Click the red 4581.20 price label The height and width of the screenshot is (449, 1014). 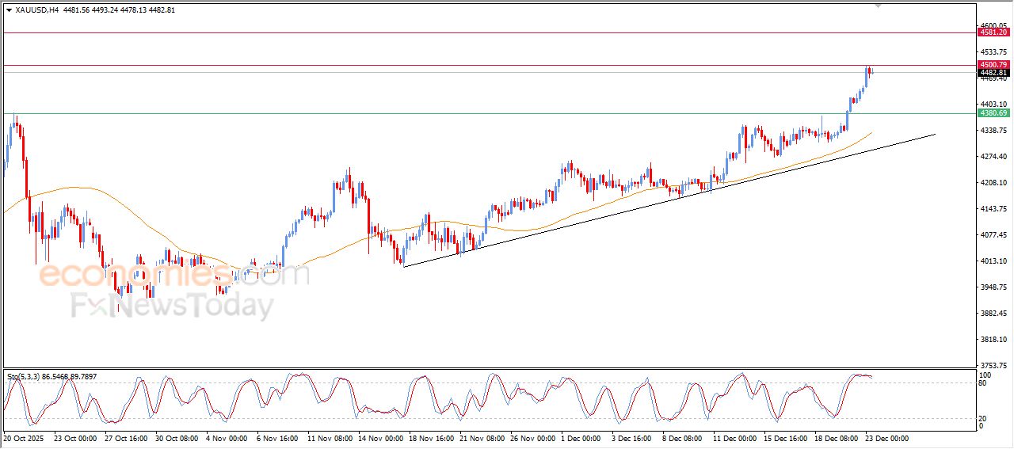(x=993, y=32)
